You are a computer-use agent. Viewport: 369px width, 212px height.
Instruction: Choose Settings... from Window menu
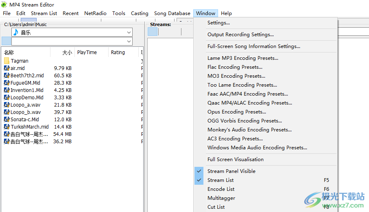click(265, 23)
